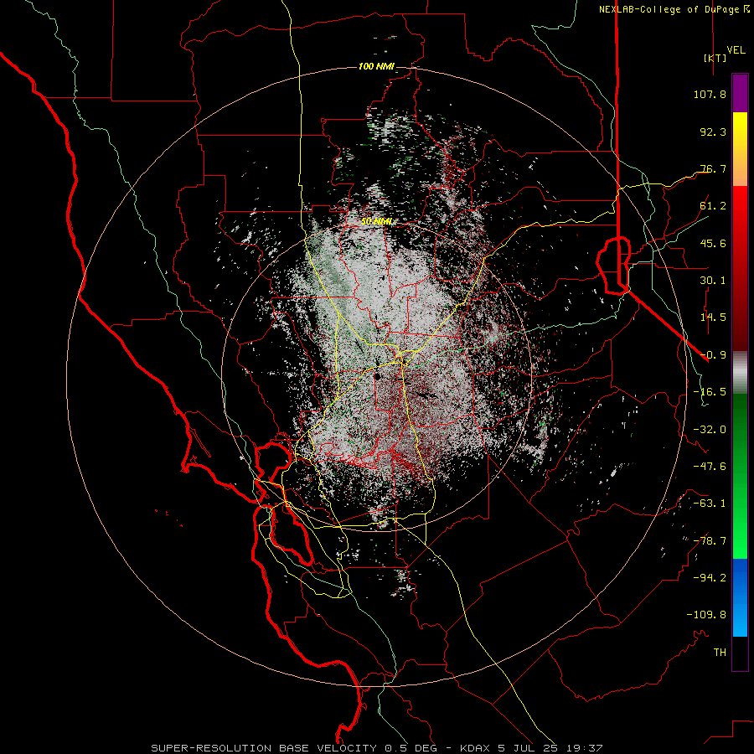754x754 pixels.
Task: Click the 30.1 scale value
Action: pos(713,281)
